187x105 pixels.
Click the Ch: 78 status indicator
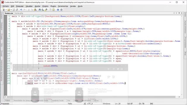tap(141, 104)
